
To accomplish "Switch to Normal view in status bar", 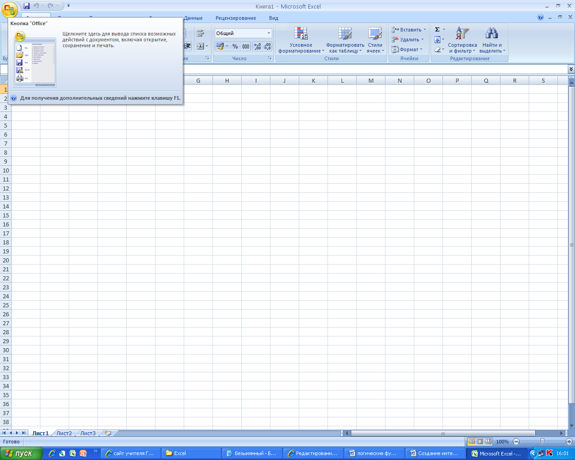I will tap(472, 442).
